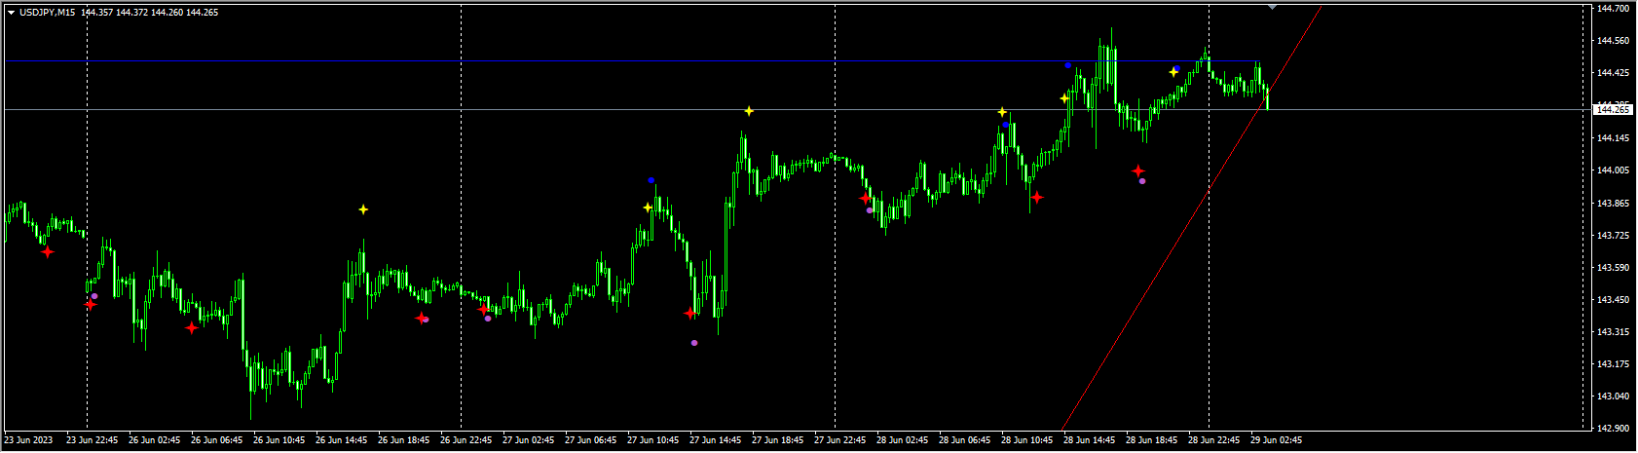Click the 28 Jun 02:45 time label
This screenshot has width=1638, height=453.
click(903, 440)
